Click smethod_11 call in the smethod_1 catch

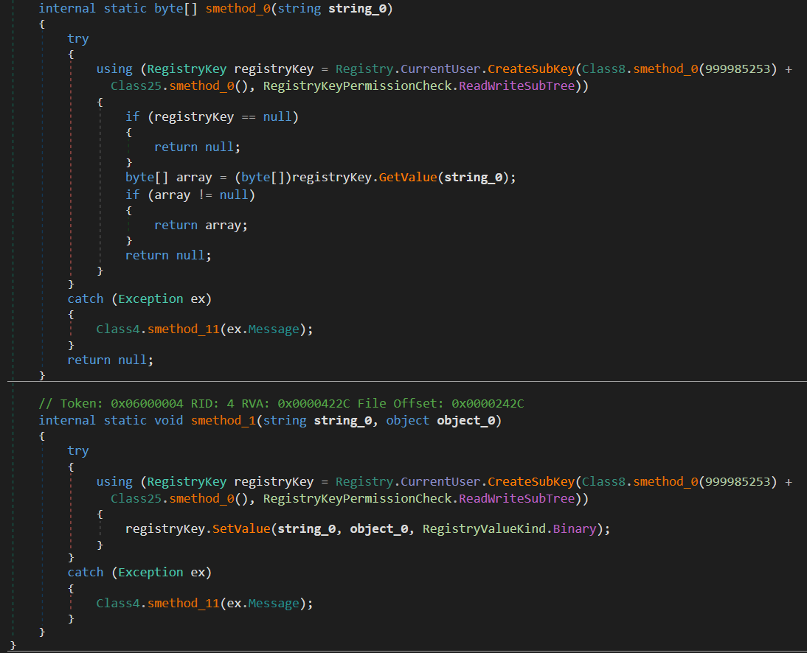point(183,603)
